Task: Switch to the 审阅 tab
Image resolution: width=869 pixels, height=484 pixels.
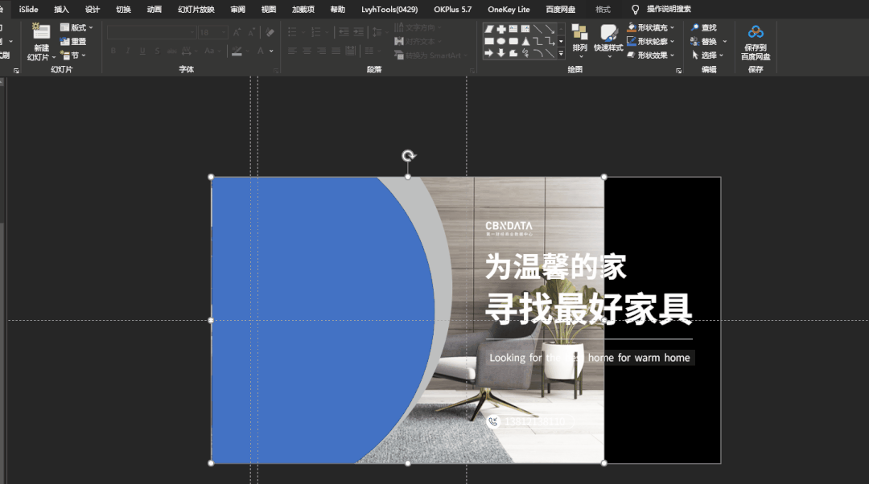Action: click(237, 10)
